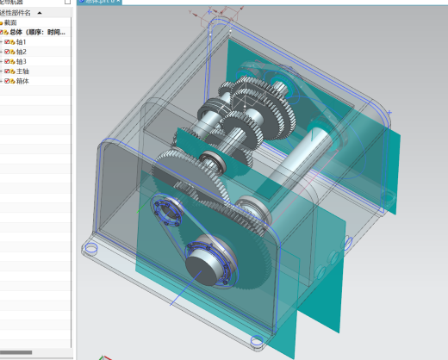The height and width of the screenshot is (360, 448).
Task: Click the assembly icon beside 轴3
Action: tap(12, 62)
